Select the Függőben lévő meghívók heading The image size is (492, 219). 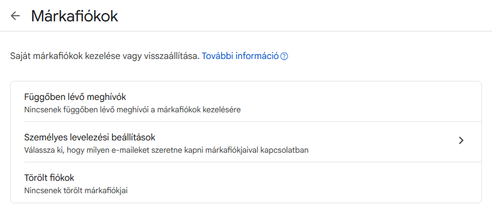75,97
